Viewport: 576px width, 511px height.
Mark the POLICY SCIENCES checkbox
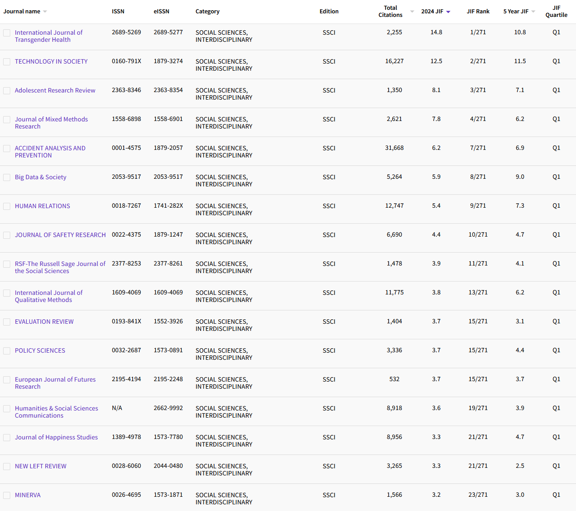[x=7, y=351]
